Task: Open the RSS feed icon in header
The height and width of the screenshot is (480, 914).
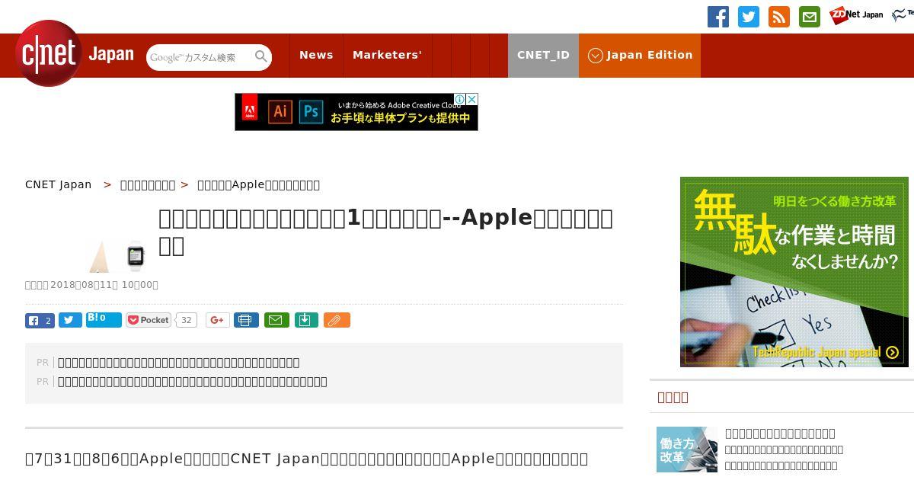Action: tap(779, 17)
